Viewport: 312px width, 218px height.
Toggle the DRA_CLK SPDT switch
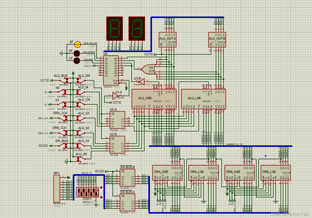pos(63,118)
